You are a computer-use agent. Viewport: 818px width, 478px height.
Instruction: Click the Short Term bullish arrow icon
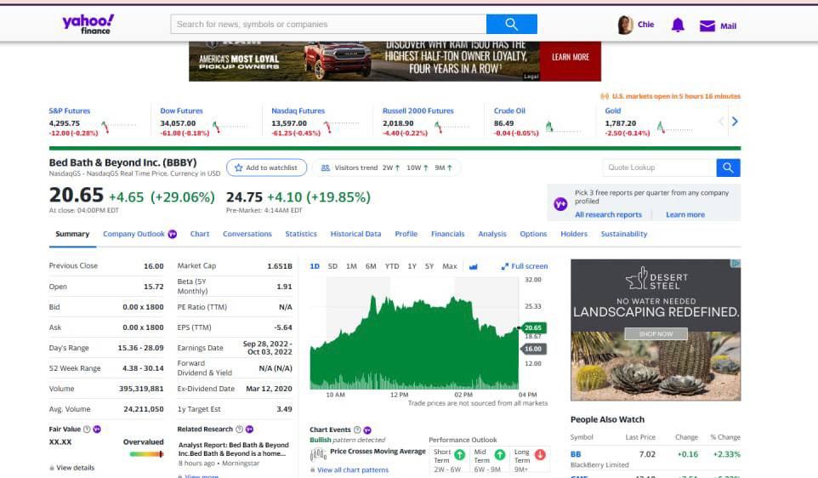click(x=460, y=455)
